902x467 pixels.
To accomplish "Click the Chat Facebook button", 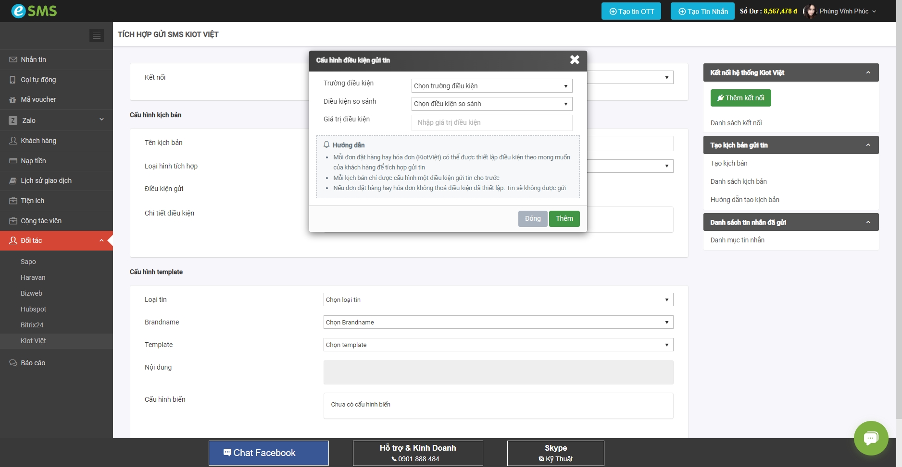I will click(268, 453).
